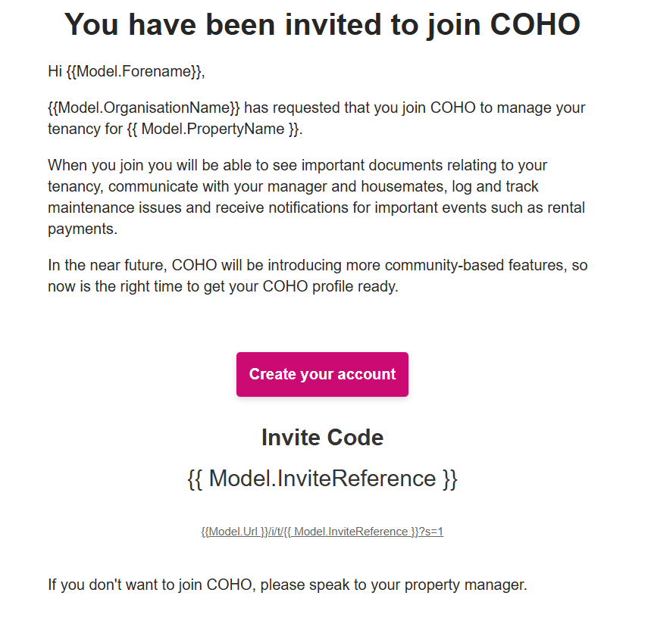
Task: Click the Invite Code heading
Action: [x=322, y=438]
